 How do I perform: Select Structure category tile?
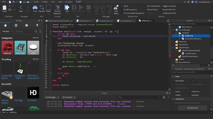20,48
